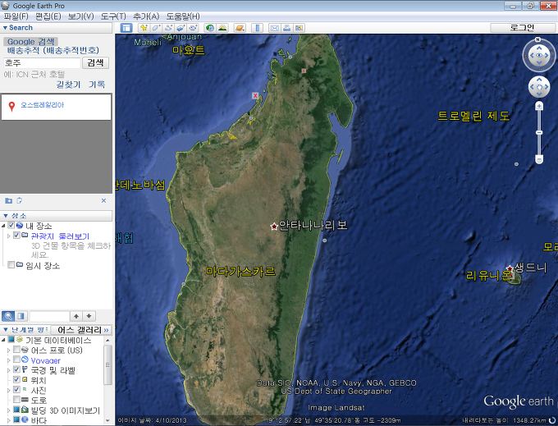Expand the Voyager layer node
The image size is (558, 426).
point(8,360)
